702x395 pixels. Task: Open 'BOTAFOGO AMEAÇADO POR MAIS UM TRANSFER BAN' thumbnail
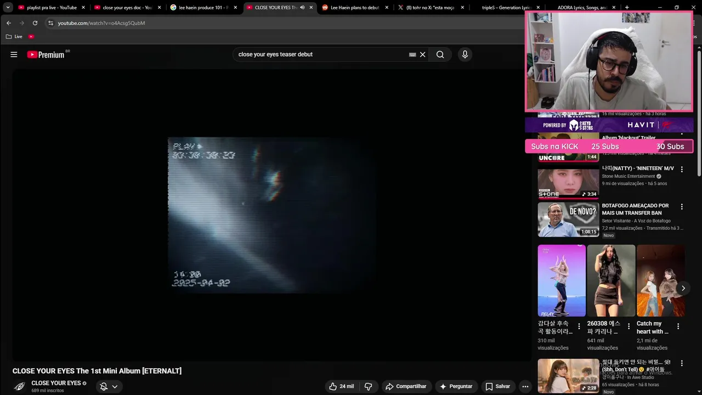click(x=568, y=220)
